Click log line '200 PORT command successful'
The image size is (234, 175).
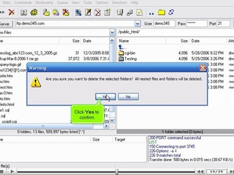tap(175, 138)
